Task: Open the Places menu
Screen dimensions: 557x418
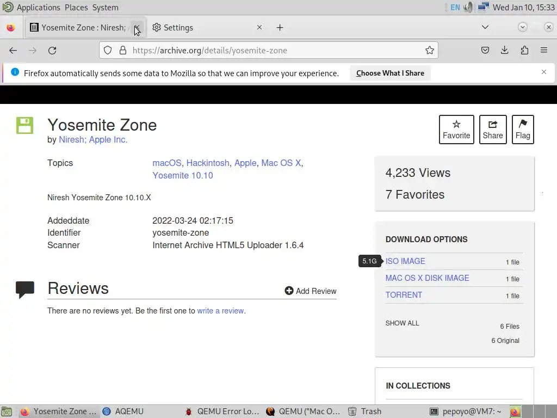Action: pos(76,8)
